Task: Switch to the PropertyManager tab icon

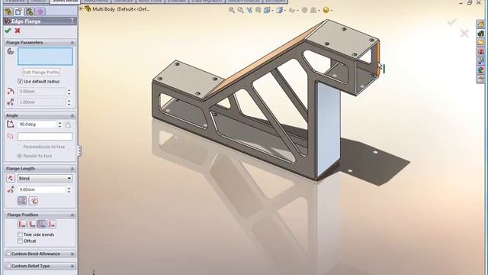Action: click(18, 12)
